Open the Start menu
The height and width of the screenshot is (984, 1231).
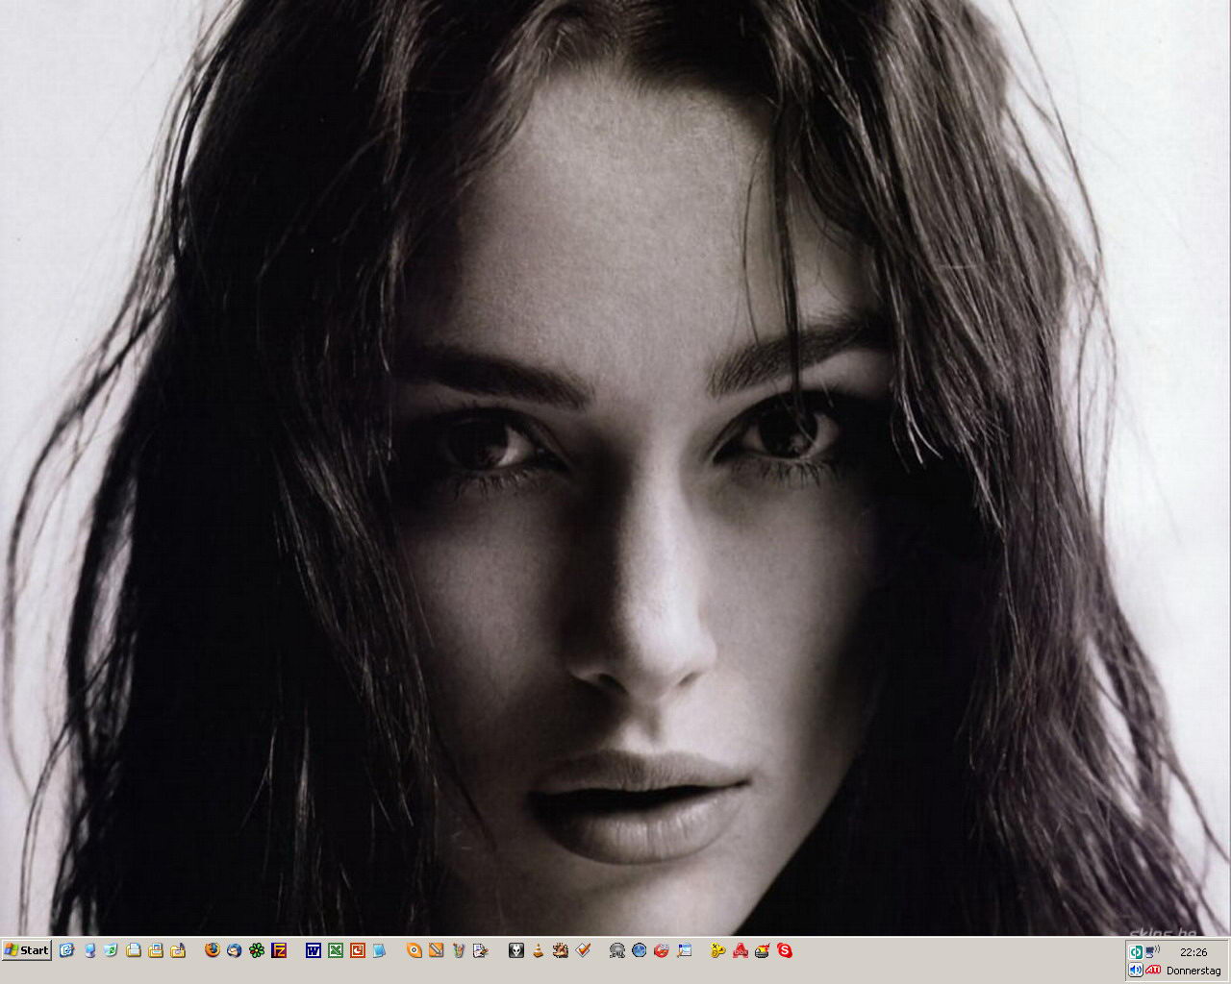click(x=27, y=950)
